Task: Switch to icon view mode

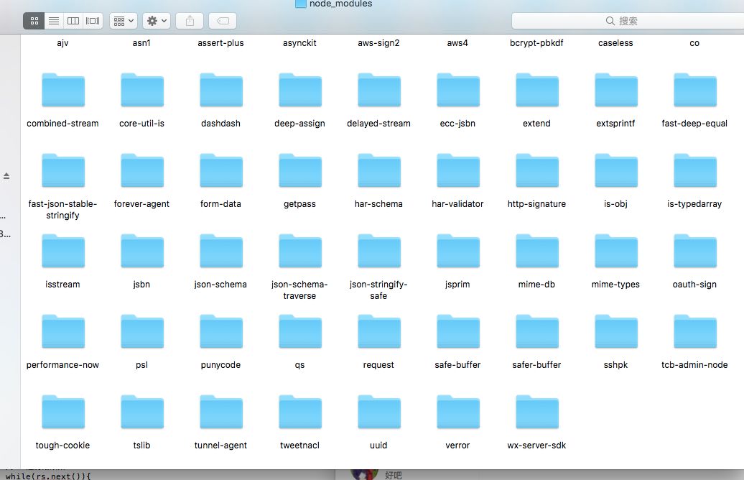Action: click(x=34, y=21)
